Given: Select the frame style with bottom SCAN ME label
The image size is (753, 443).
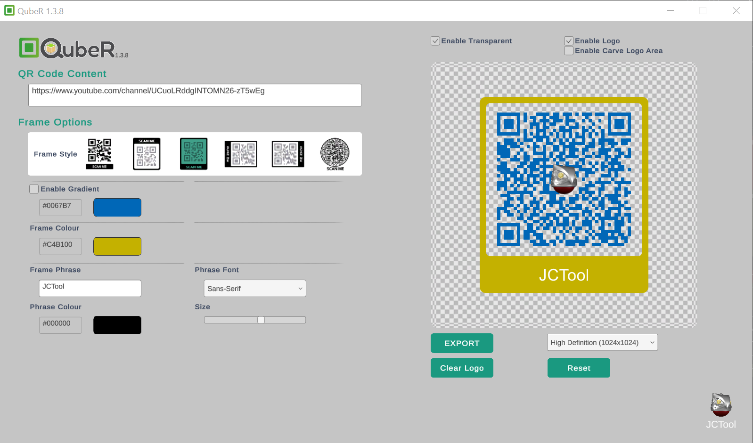Looking at the screenshot, I should point(99,153).
